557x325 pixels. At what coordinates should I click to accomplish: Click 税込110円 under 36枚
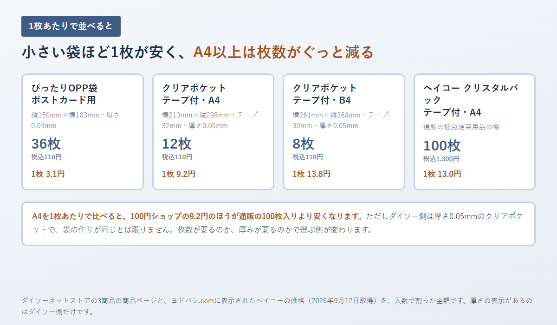(x=46, y=157)
